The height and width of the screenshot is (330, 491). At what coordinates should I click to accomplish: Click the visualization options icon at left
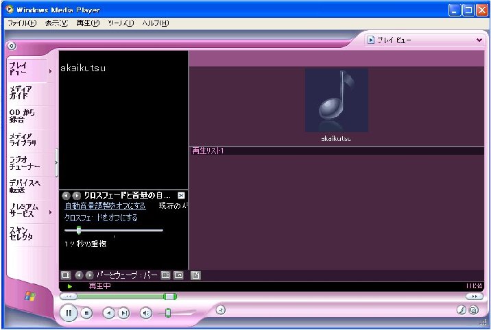66,275
